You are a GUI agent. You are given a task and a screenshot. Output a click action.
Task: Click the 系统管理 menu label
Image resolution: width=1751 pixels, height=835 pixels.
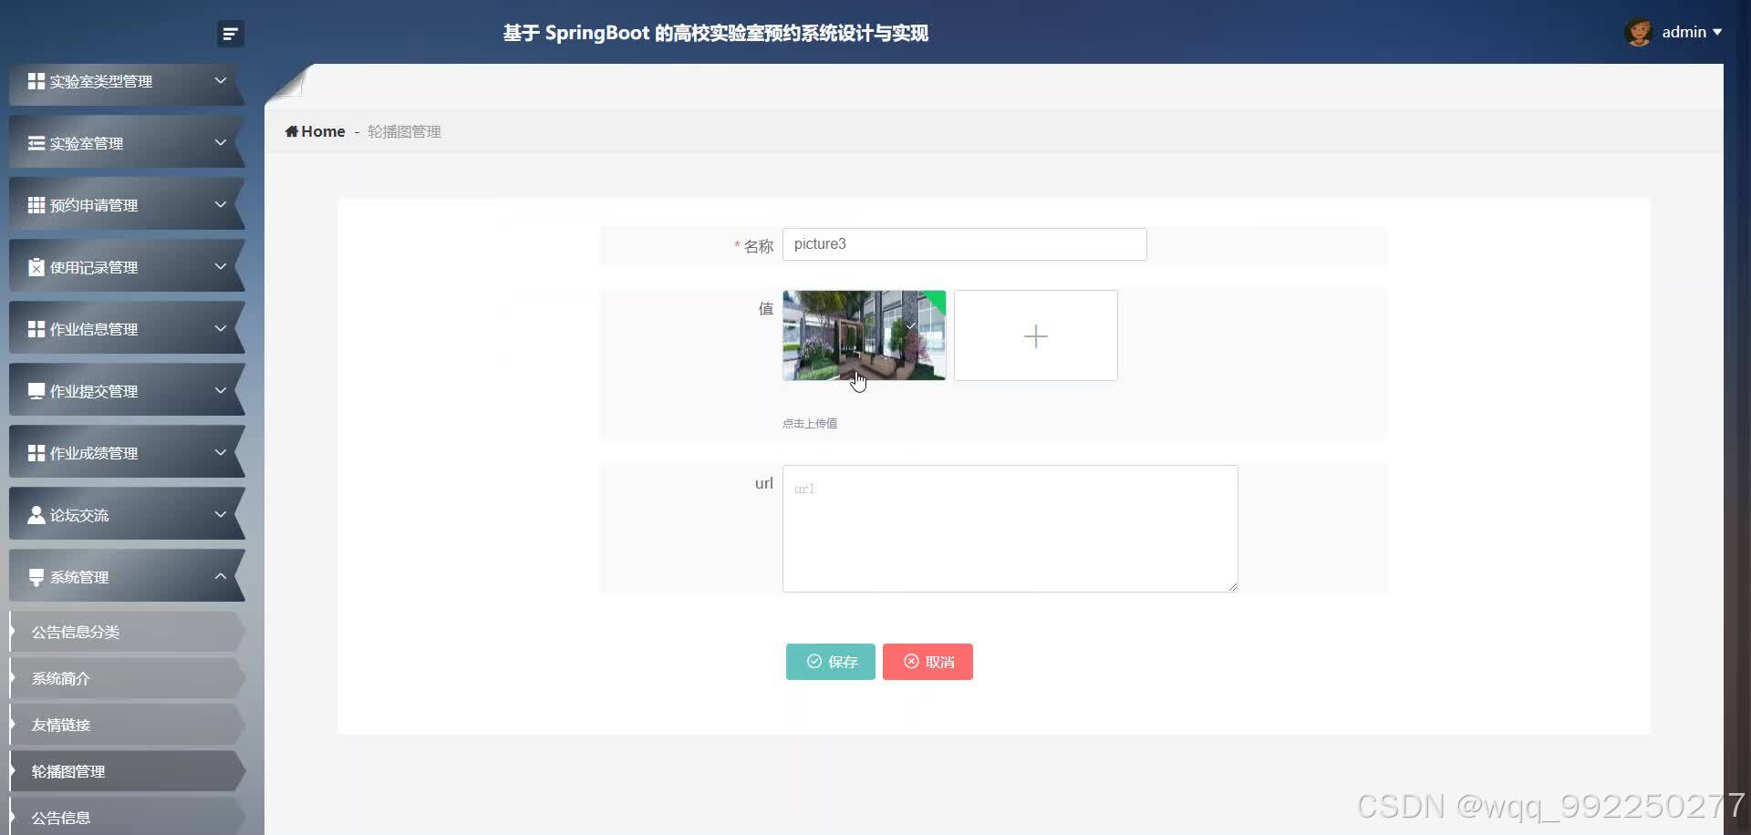(79, 577)
